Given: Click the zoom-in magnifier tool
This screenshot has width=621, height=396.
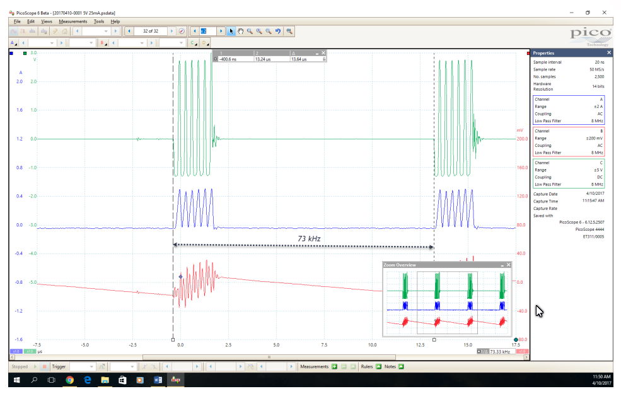Looking at the screenshot, I should pyautogui.click(x=259, y=31).
